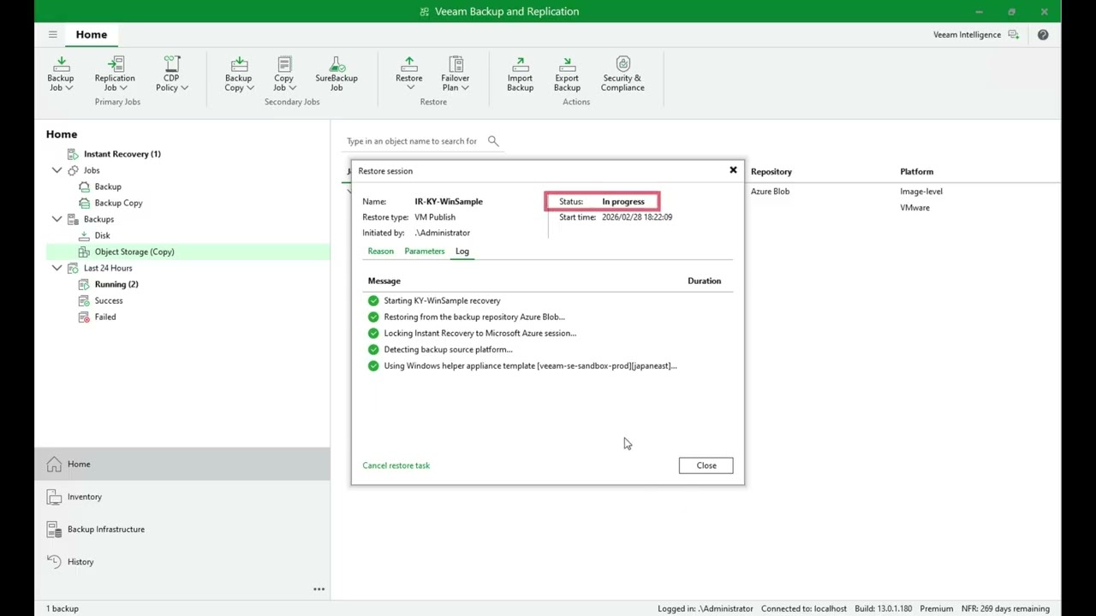Open the Backup Copy ribbon button
This screenshot has height=616, width=1096.
pos(239,74)
